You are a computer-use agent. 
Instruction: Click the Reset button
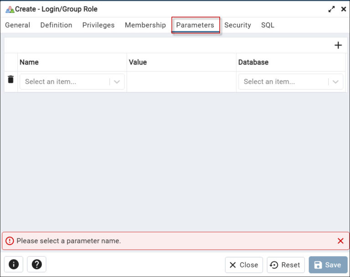(x=286, y=265)
